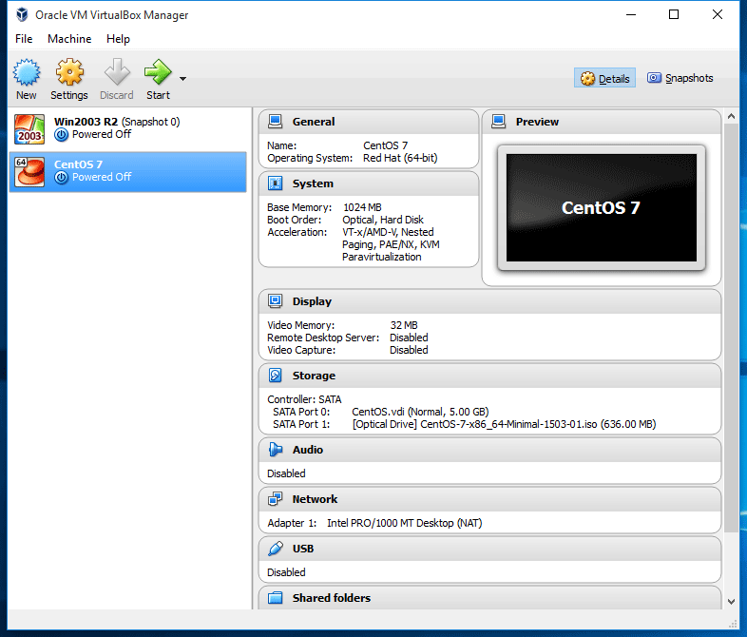Click the Win2003 OS icon

(29, 129)
